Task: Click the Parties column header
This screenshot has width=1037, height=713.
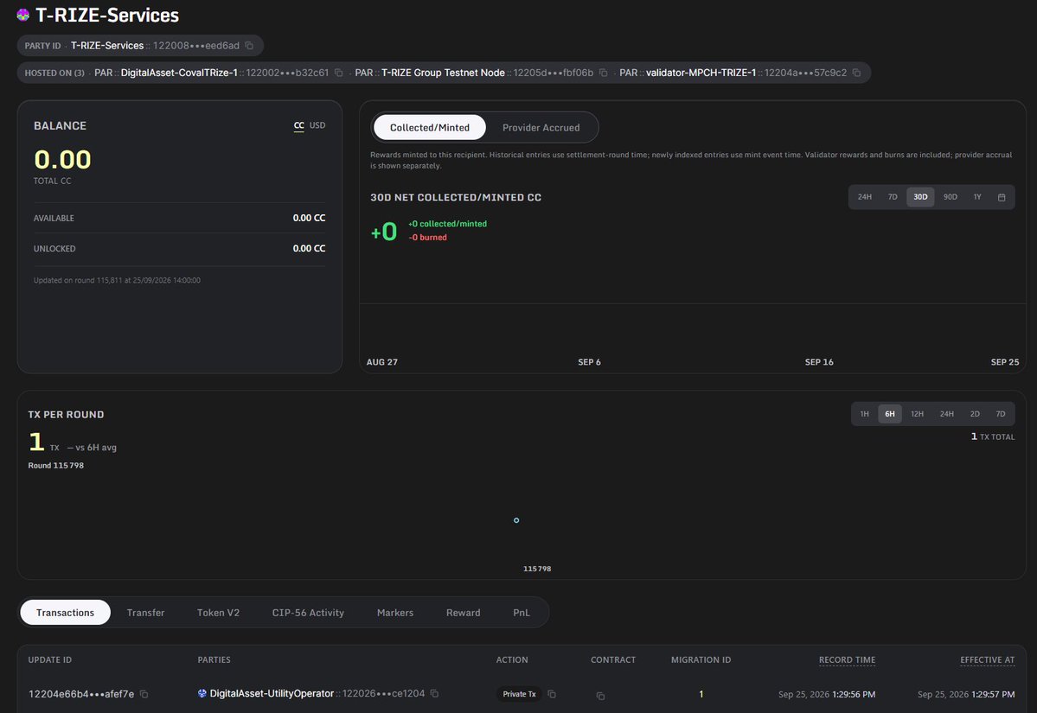Action: tap(214, 659)
